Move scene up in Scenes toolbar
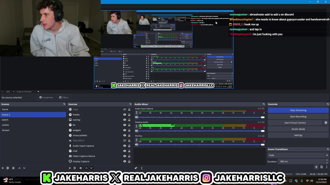This screenshot has height=185, width=330. coord(19,168)
